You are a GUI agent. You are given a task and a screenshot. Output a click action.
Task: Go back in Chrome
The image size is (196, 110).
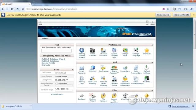click(x=3, y=9)
